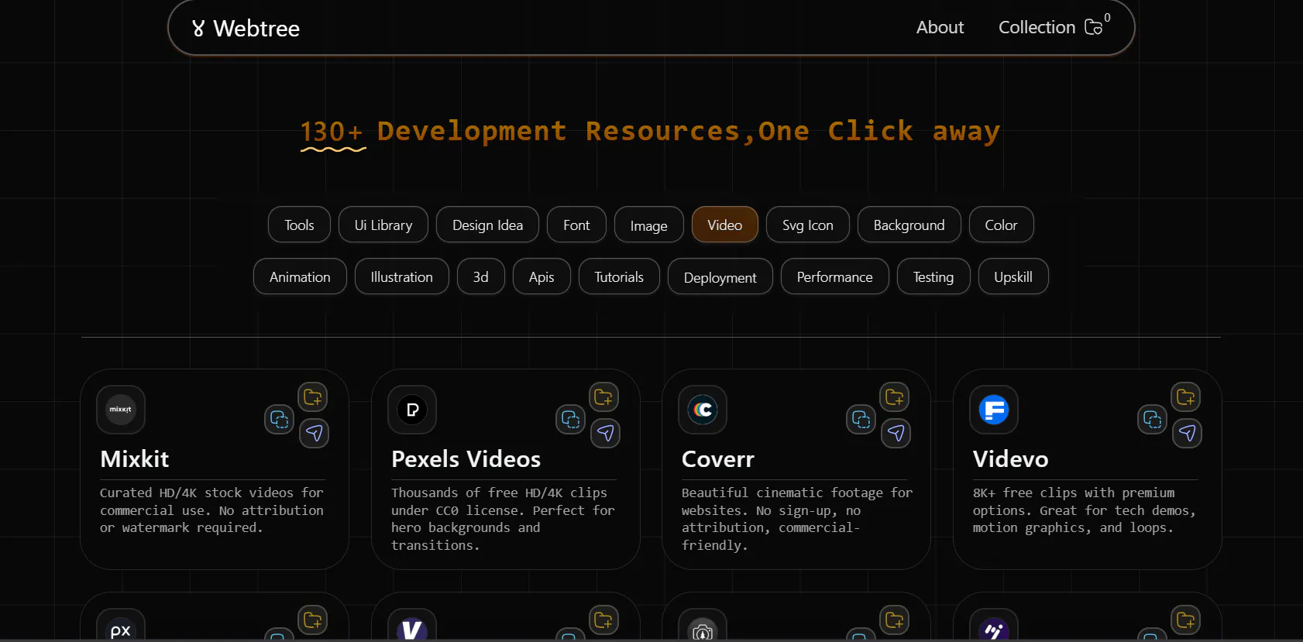Click the Coverr description text

coord(797,519)
